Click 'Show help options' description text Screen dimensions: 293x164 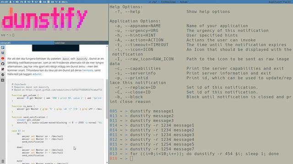[208, 11]
